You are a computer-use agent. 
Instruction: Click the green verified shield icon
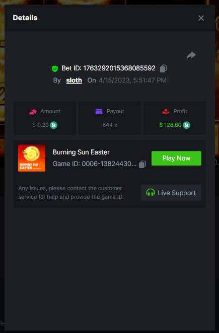pyautogui.click(x=55, y=68)
